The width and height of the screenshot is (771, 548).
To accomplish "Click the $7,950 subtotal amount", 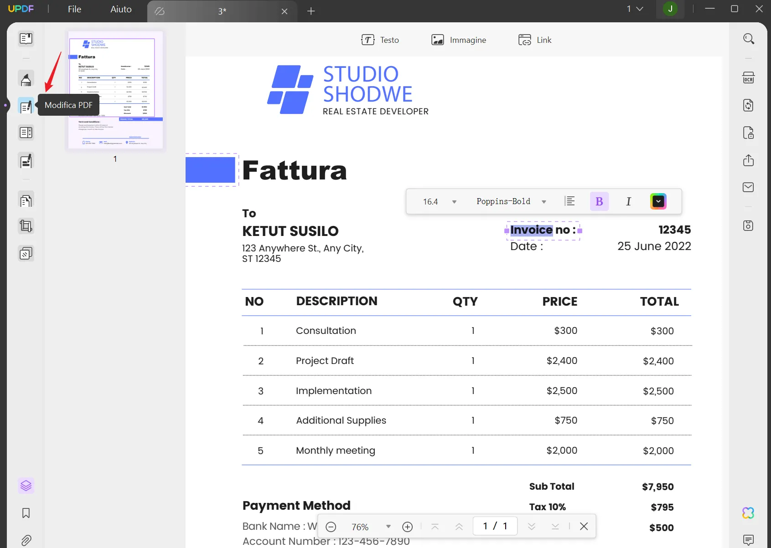I will (658, 487).
